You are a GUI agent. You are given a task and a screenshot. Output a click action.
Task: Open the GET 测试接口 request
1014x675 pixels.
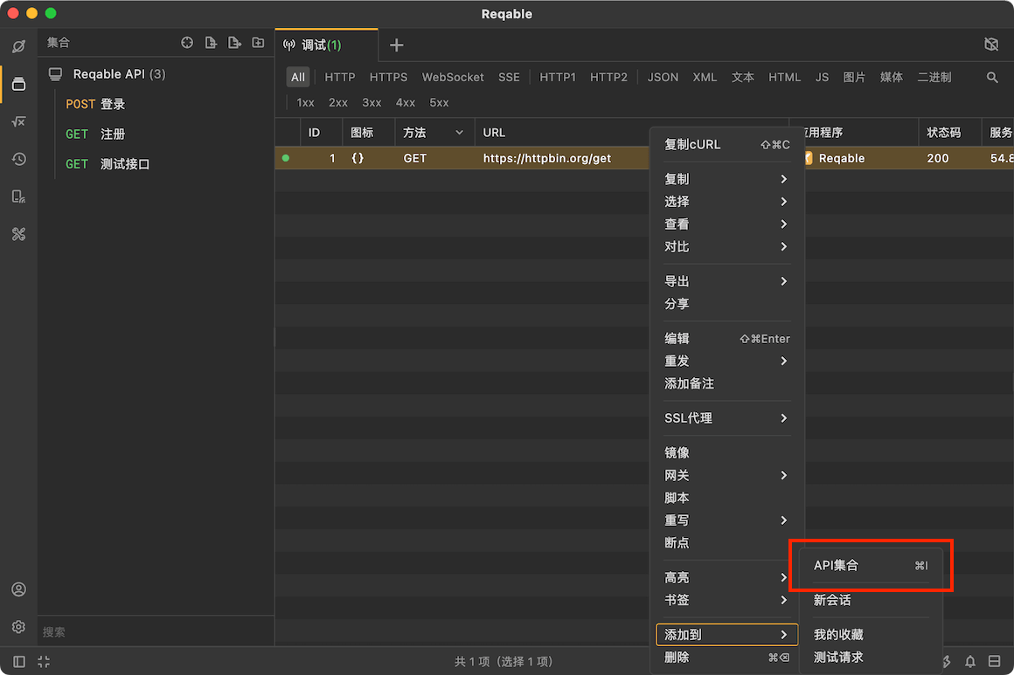[156, 164]
